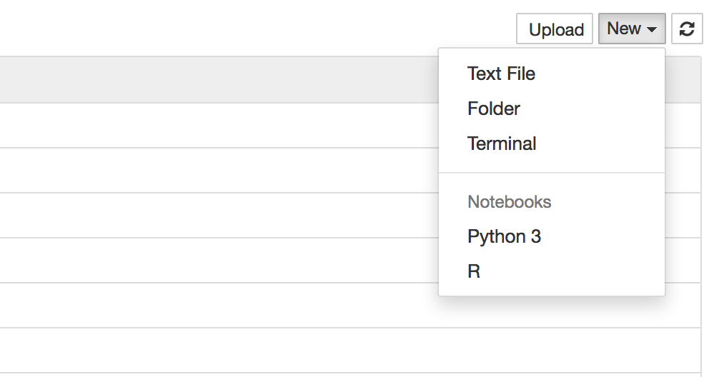The image size is (719, 377).
Task: Open a new Terminal
Action: pos(502,144)
